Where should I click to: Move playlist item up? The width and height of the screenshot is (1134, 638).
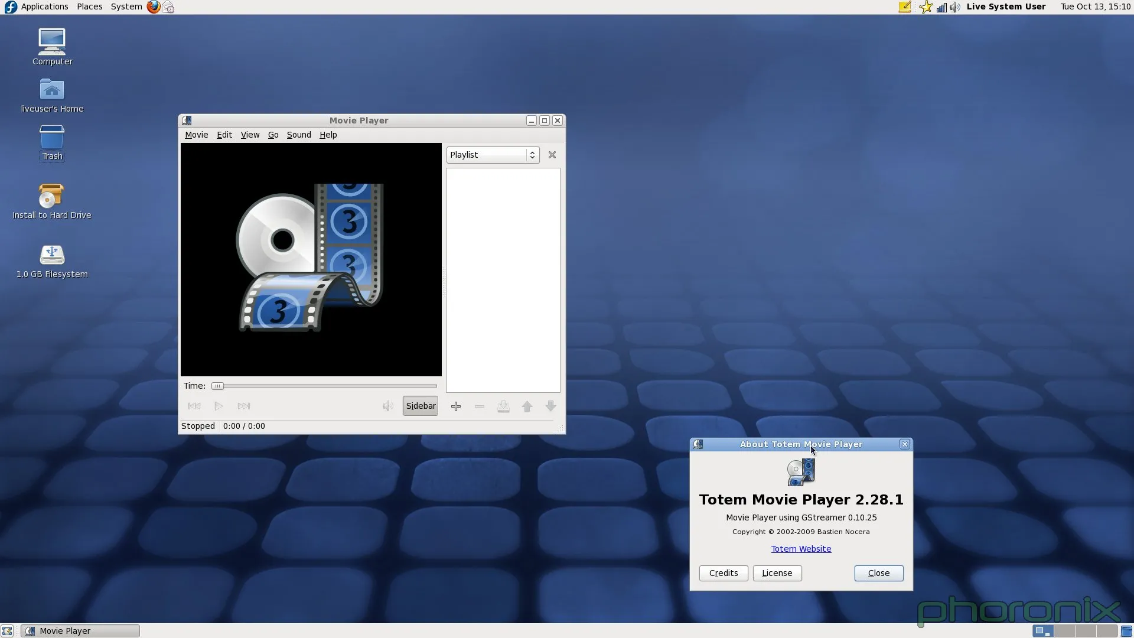click(x=527, y=406)
